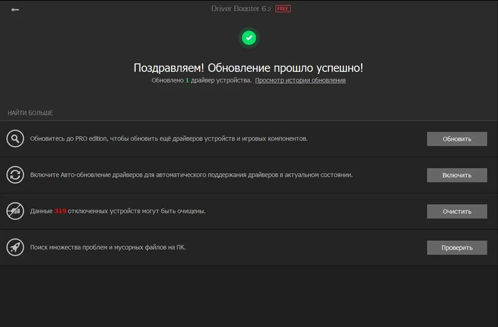
Task: Open Просмотр истории обновления link
Action: point(300,80)
